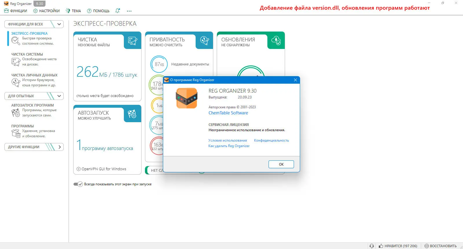Open the ПОМОЩЬ menu

click(98, 11)
